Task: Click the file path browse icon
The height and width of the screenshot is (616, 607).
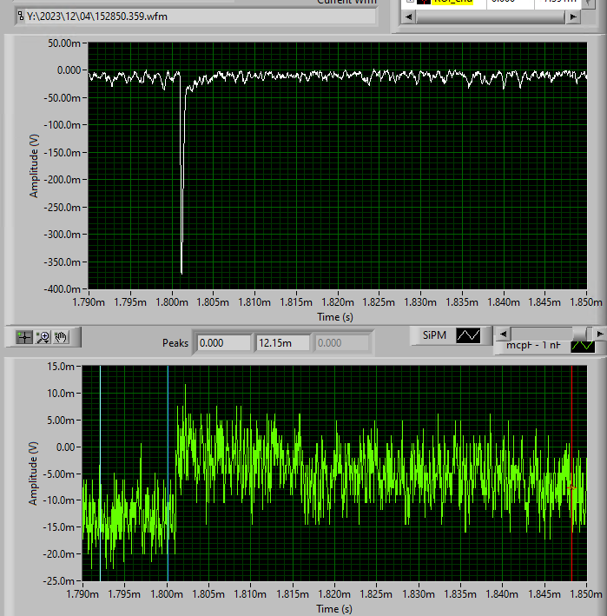Action: point(21,17)
